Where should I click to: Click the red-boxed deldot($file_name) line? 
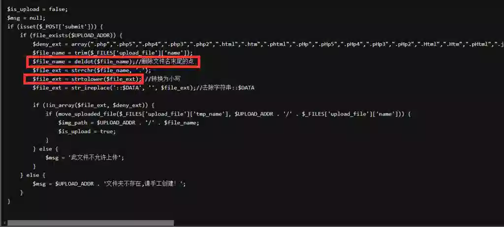[x=113, y=61]
